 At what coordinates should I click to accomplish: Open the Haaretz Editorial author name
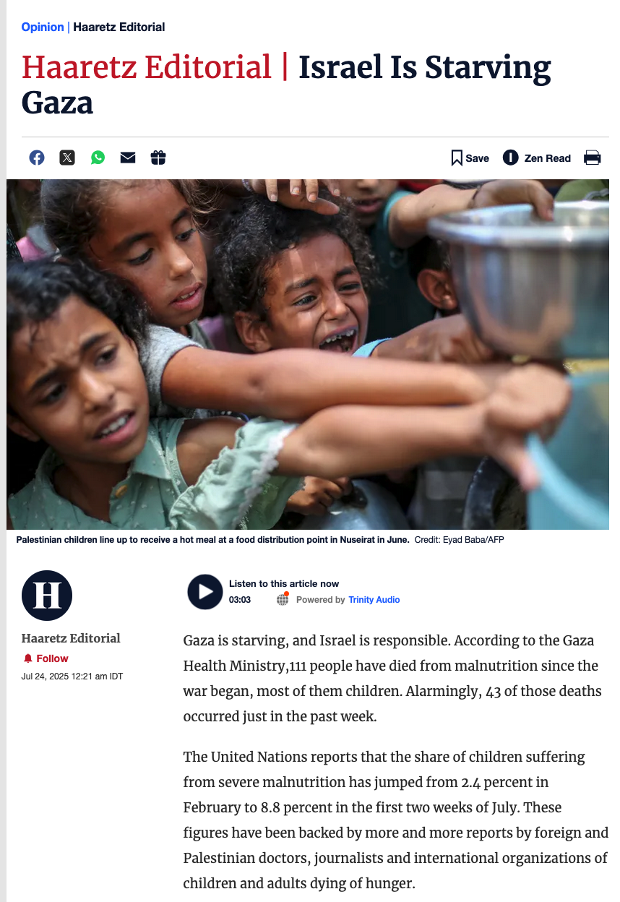[x=71, y=638]
